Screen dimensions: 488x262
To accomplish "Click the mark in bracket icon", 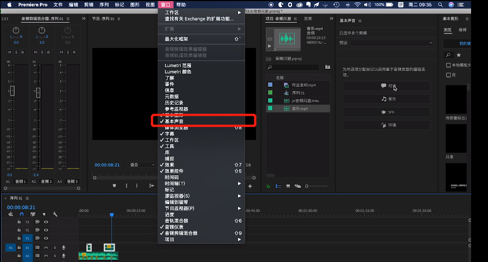I will coord(126,186).
